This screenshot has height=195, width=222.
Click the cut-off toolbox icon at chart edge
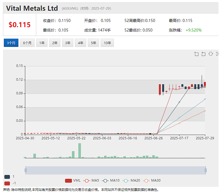[217, 54]
